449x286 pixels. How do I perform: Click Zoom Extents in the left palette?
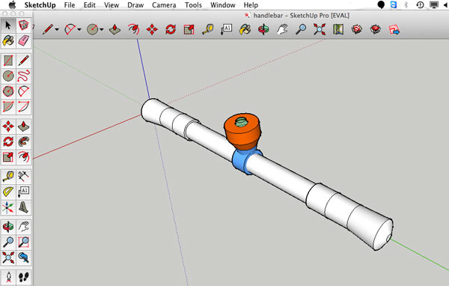tap(8, 258)
